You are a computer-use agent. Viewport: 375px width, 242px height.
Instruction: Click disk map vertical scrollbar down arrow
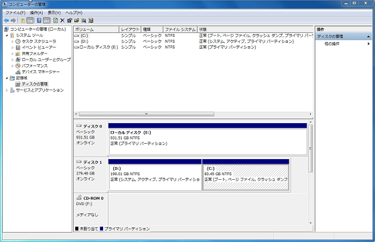pos(311,223)
